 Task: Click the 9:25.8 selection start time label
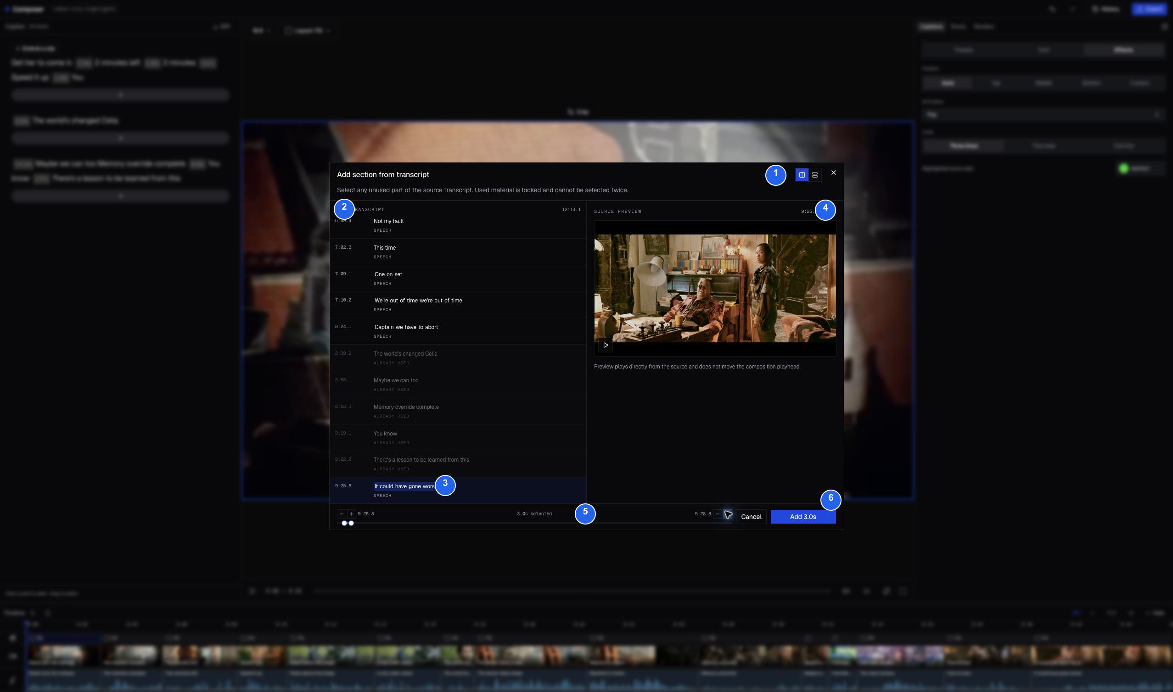pyautogui.click(x=365, y=514)
